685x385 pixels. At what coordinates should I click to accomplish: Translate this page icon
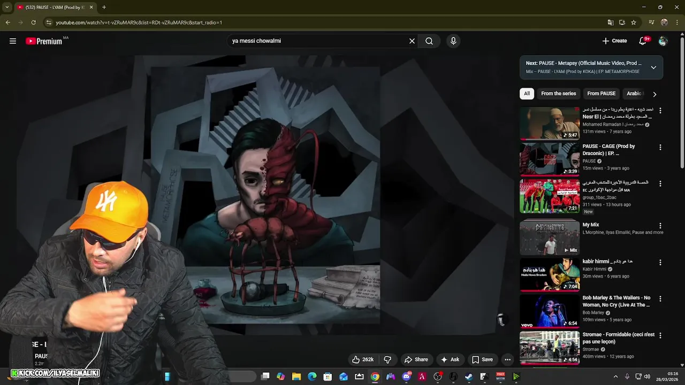click(x=611, y=22)
